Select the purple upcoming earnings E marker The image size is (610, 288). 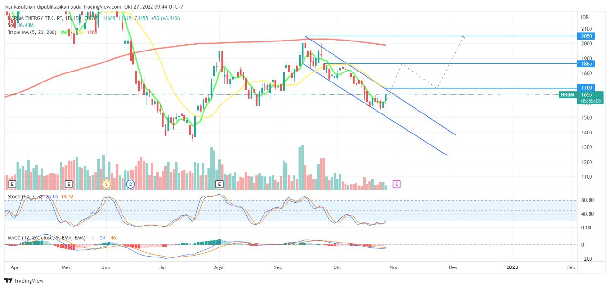(x=396, y=184)
